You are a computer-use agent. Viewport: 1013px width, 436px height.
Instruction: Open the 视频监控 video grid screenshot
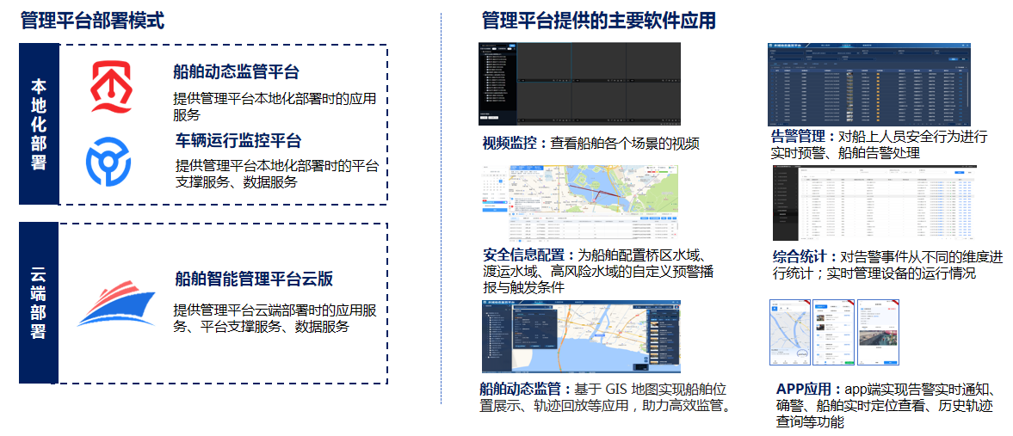(x=579, y=84)
